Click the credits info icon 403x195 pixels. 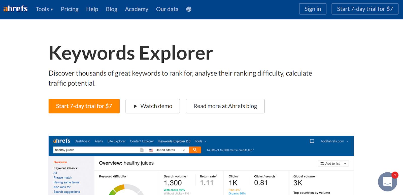253,149
